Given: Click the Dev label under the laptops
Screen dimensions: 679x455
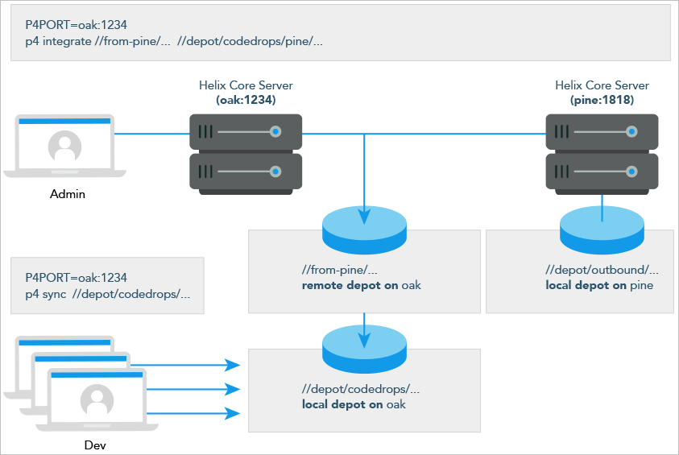Looking at the screenshot, I should [96, 445].
